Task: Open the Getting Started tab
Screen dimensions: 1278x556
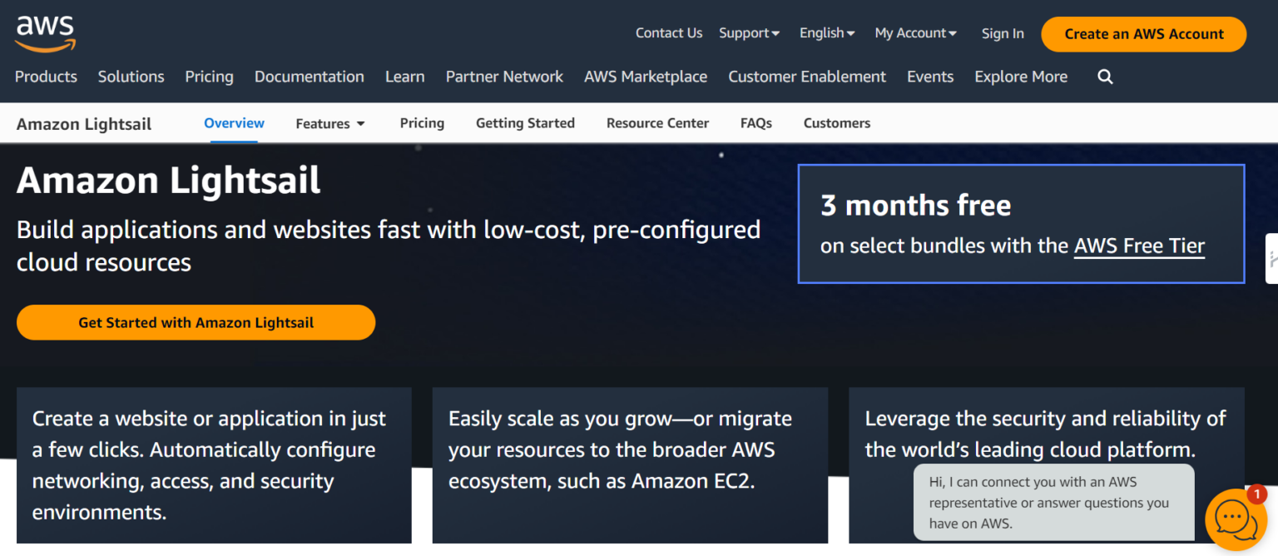Action: pos(525,122)
